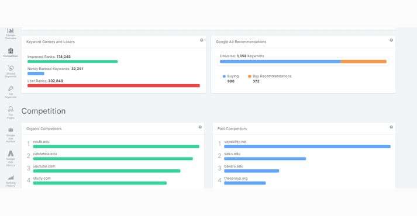Image resolution: width=417 pixels, height=216 pixels.
Task: Click help icon on Keyword Gainers and Losers
Action: (202, 40)
